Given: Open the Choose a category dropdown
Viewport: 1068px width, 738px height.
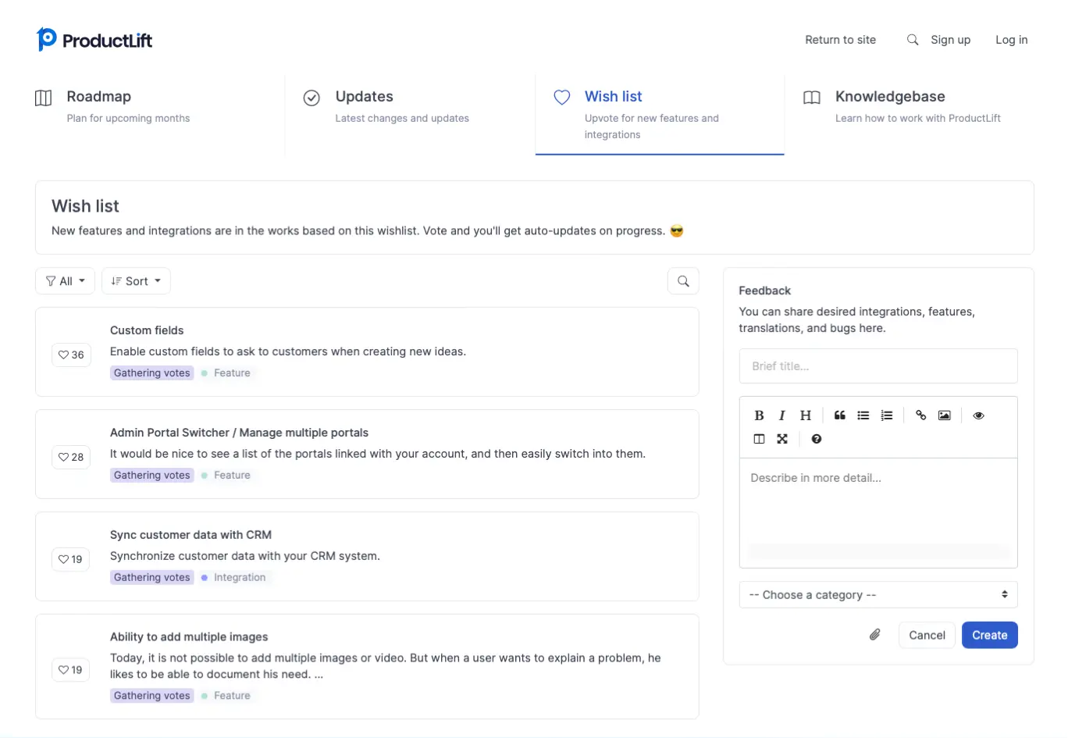Looking at the screenshot, I should coord(878,595).
